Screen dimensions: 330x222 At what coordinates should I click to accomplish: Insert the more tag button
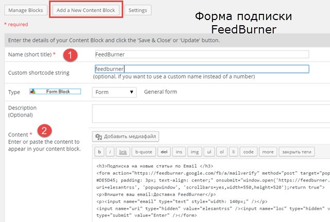[x=268, y=152]
